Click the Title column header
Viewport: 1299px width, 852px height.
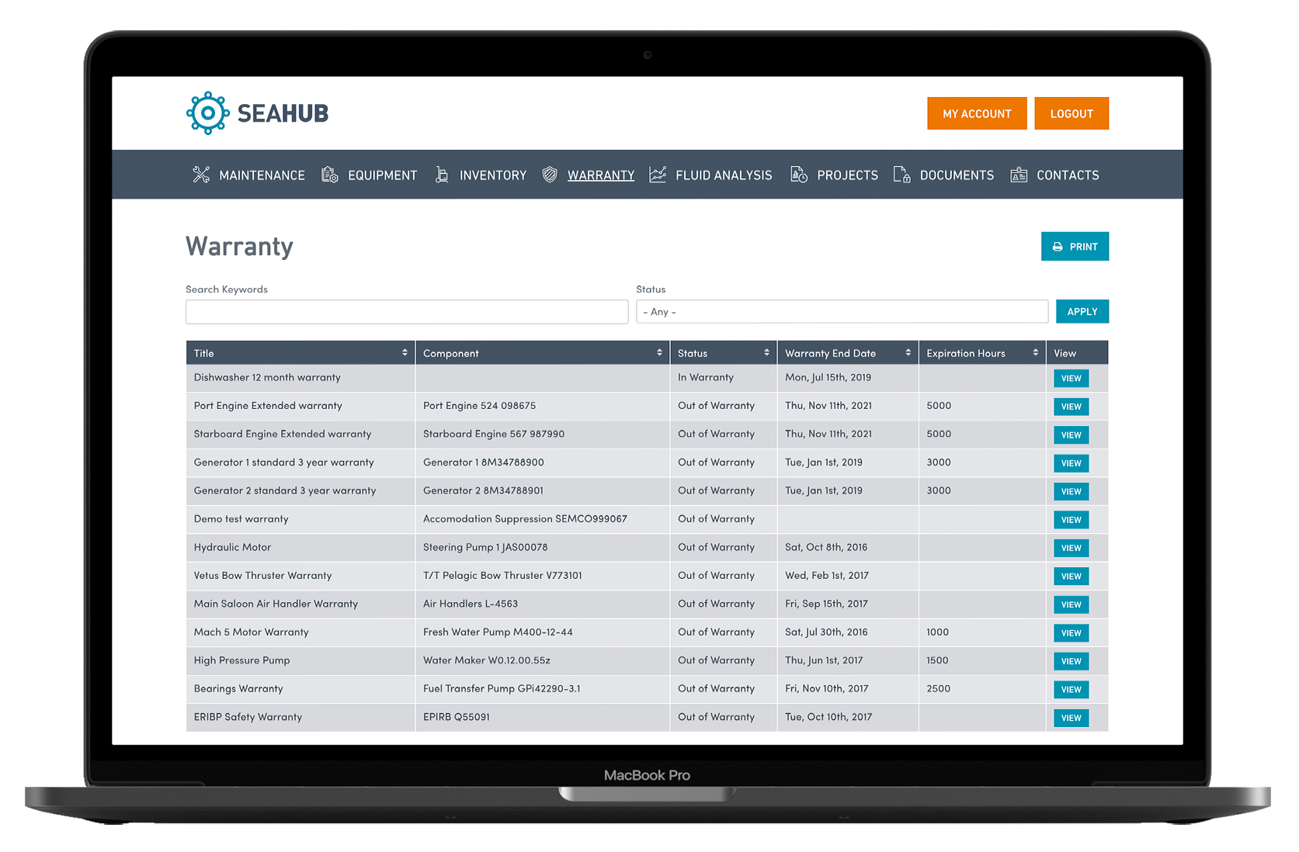click(300, 353)
